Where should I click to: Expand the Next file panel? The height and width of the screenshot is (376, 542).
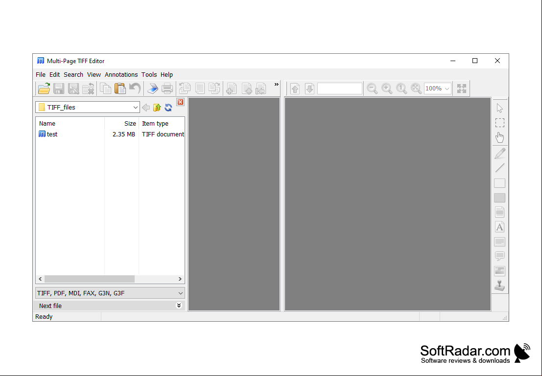pyautogui.click(x=179, y=306)
